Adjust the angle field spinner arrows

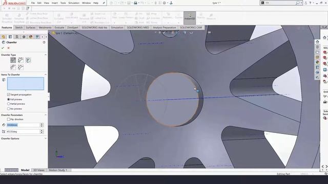[x=42, y=132]
